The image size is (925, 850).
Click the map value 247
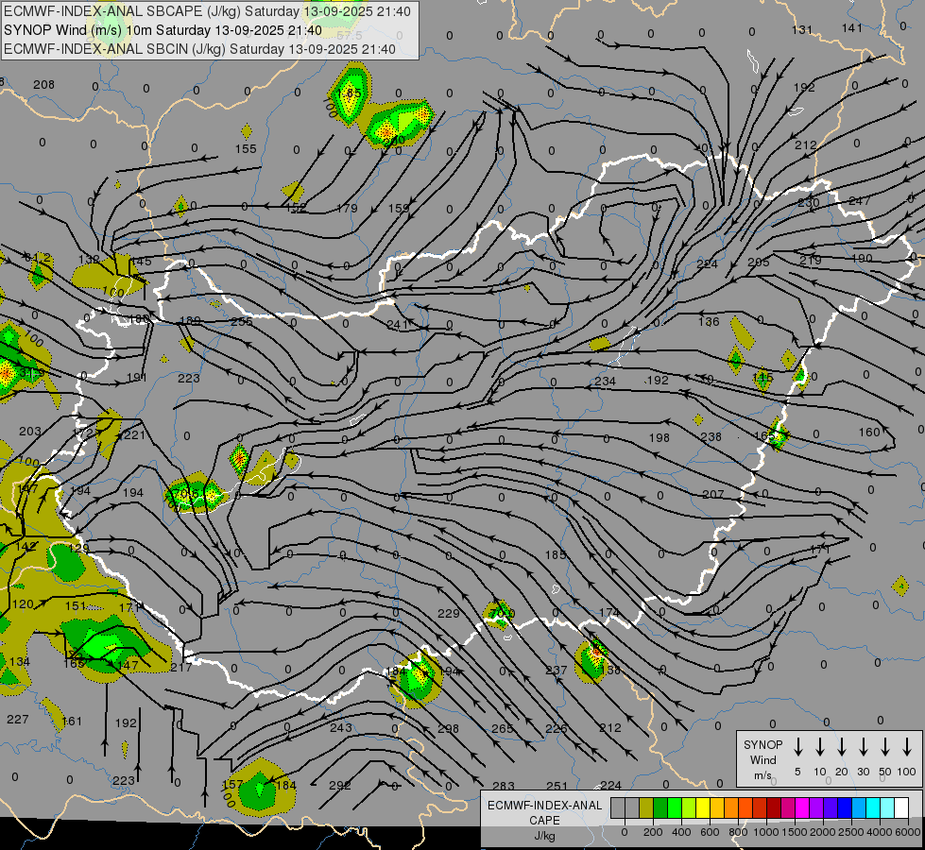860,201
